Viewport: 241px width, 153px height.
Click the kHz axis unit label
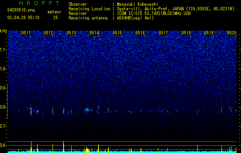click(x=4, y=31)
